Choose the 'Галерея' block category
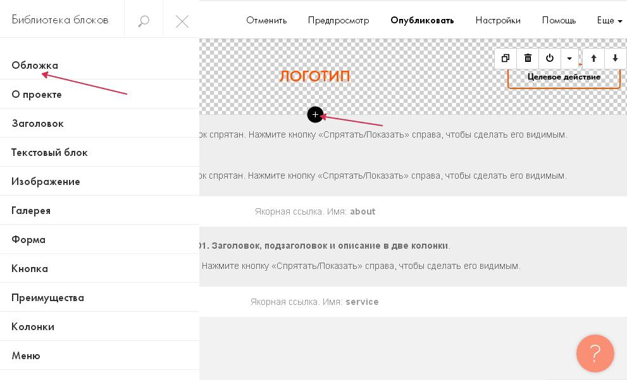This screenshot has height=380, width=627. (x=31, y=211)
